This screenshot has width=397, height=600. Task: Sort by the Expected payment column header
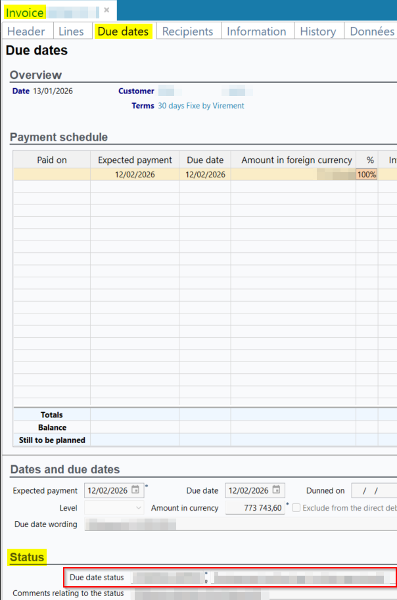pyautogui.click(x=135, y=160)
